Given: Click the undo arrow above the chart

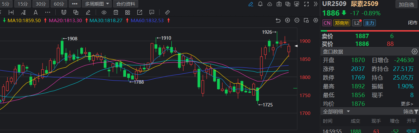Looking at the screenshot, I should [x=278, y=21].
